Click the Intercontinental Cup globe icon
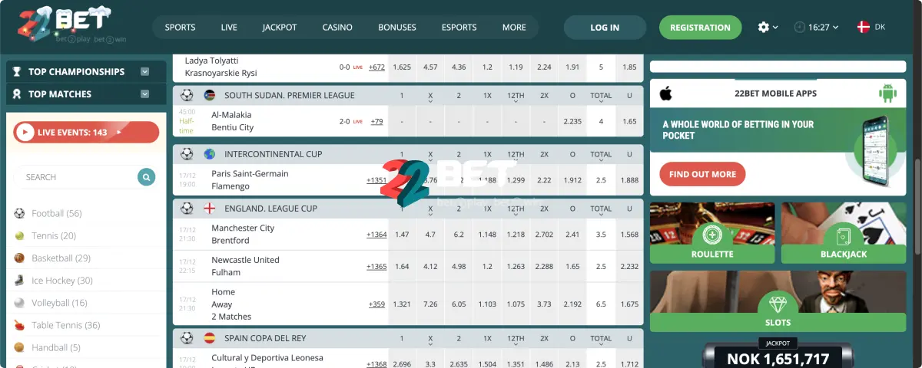922x368 pixels. [210, 155]
